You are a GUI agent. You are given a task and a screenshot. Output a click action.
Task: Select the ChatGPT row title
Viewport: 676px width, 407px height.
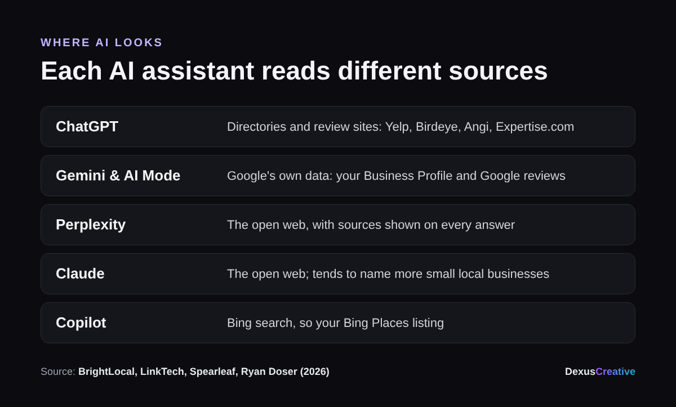coord(87,127)
